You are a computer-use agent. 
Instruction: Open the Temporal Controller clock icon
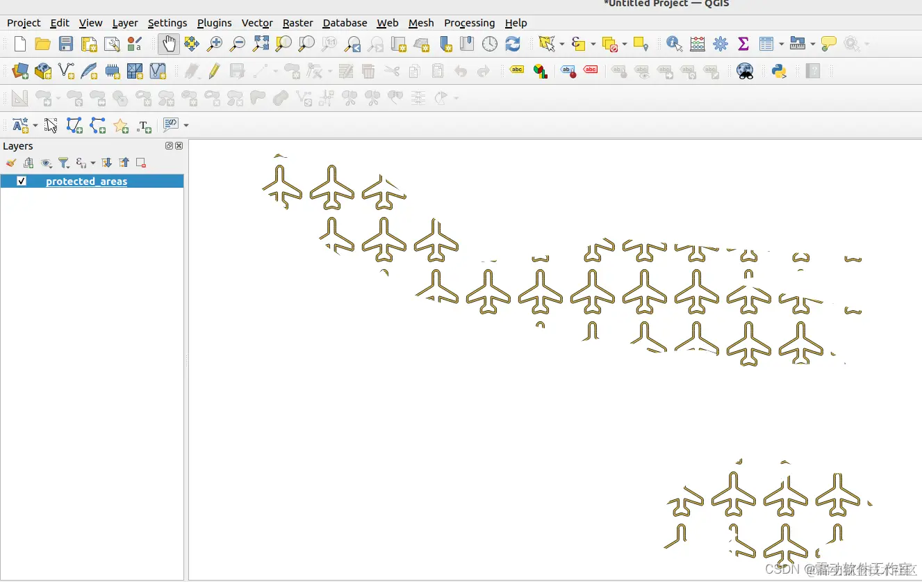pyautogui.click(x=490, y=45)
